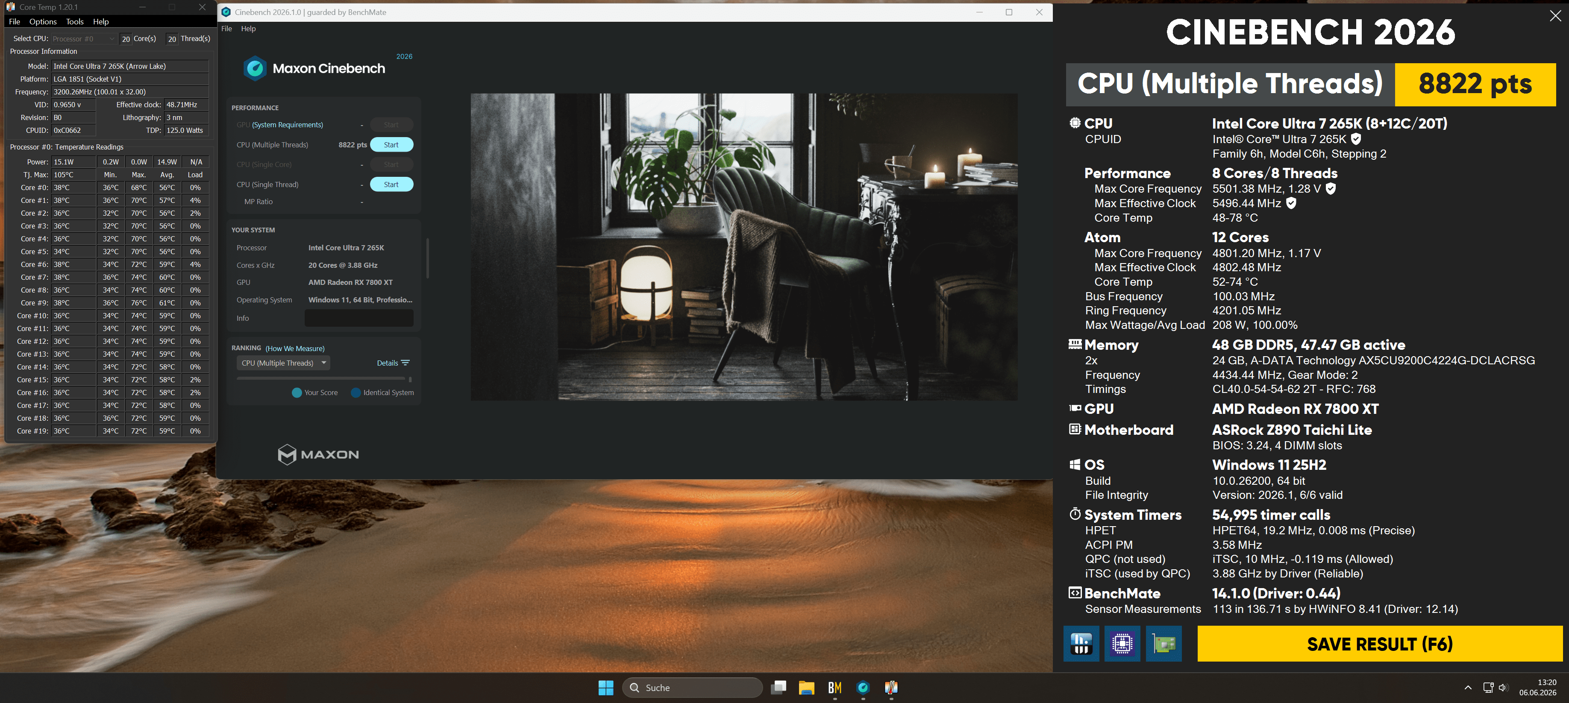The height and width of the screenshot is (703, 1569).
Task: Open Cinebench Help menu
Action: click(249, 29)
